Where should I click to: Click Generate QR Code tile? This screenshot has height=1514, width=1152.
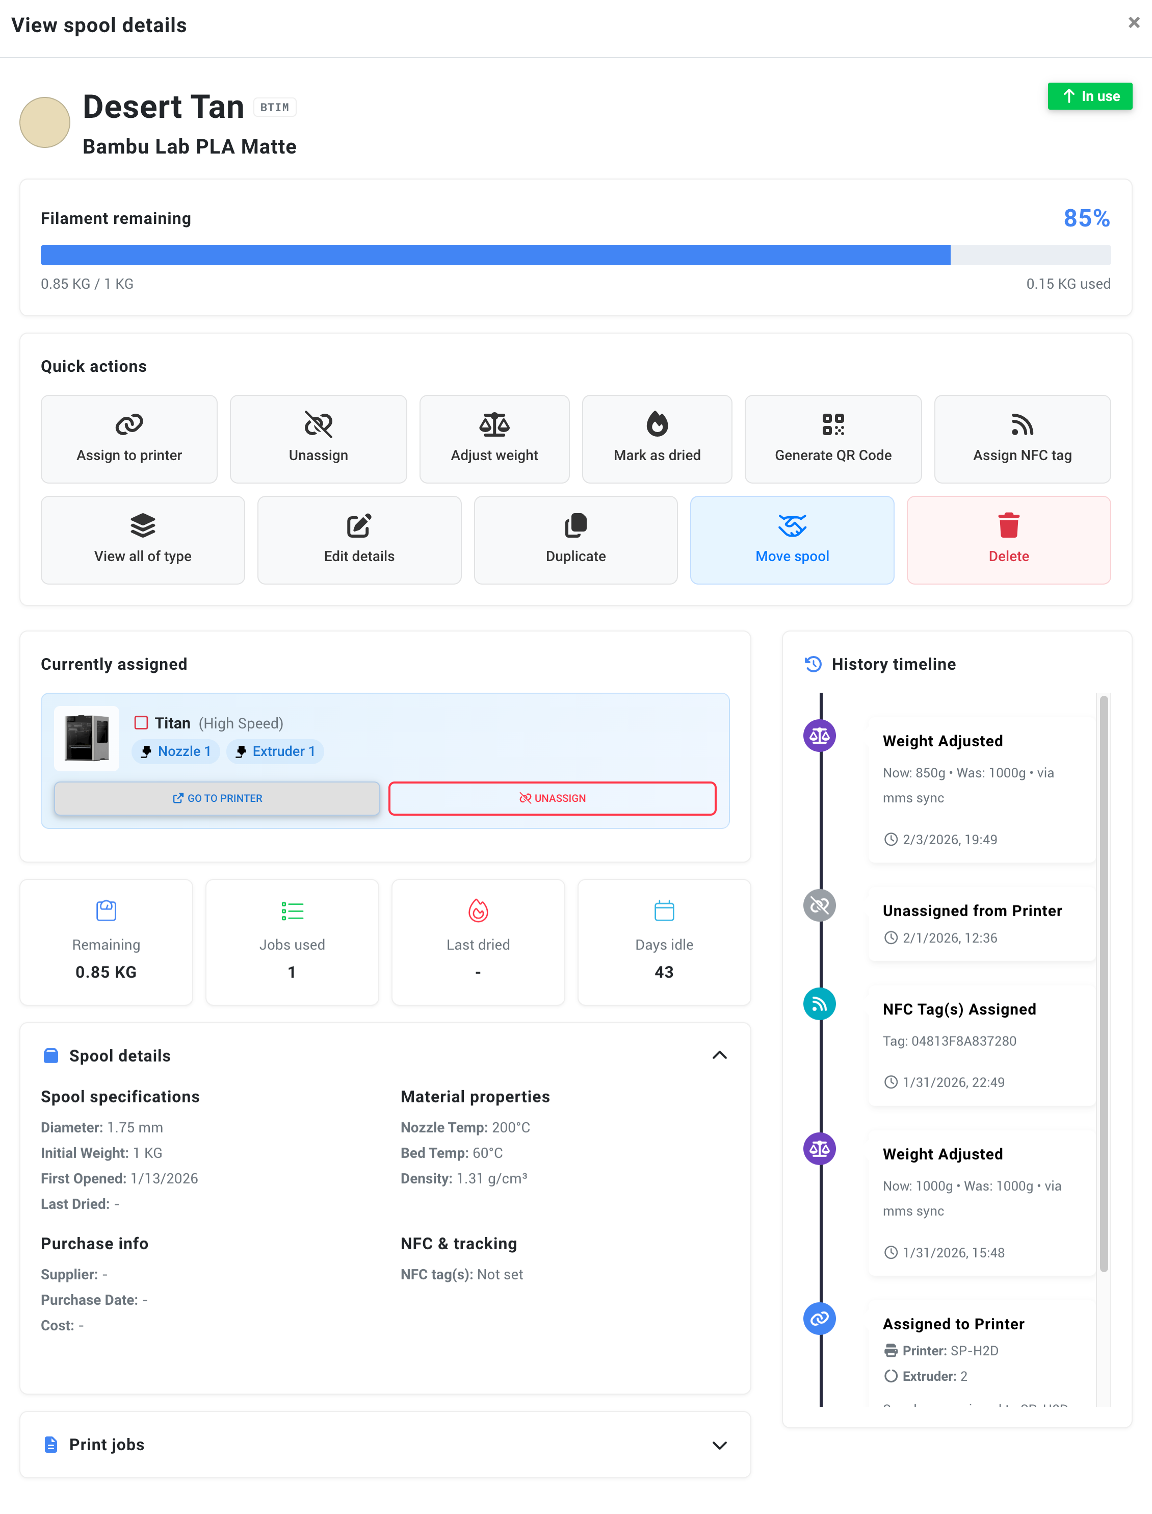point(833,439)
